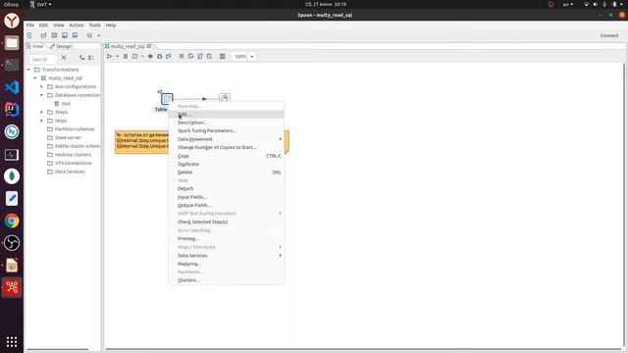Select the test database connection

pos(63,104)
